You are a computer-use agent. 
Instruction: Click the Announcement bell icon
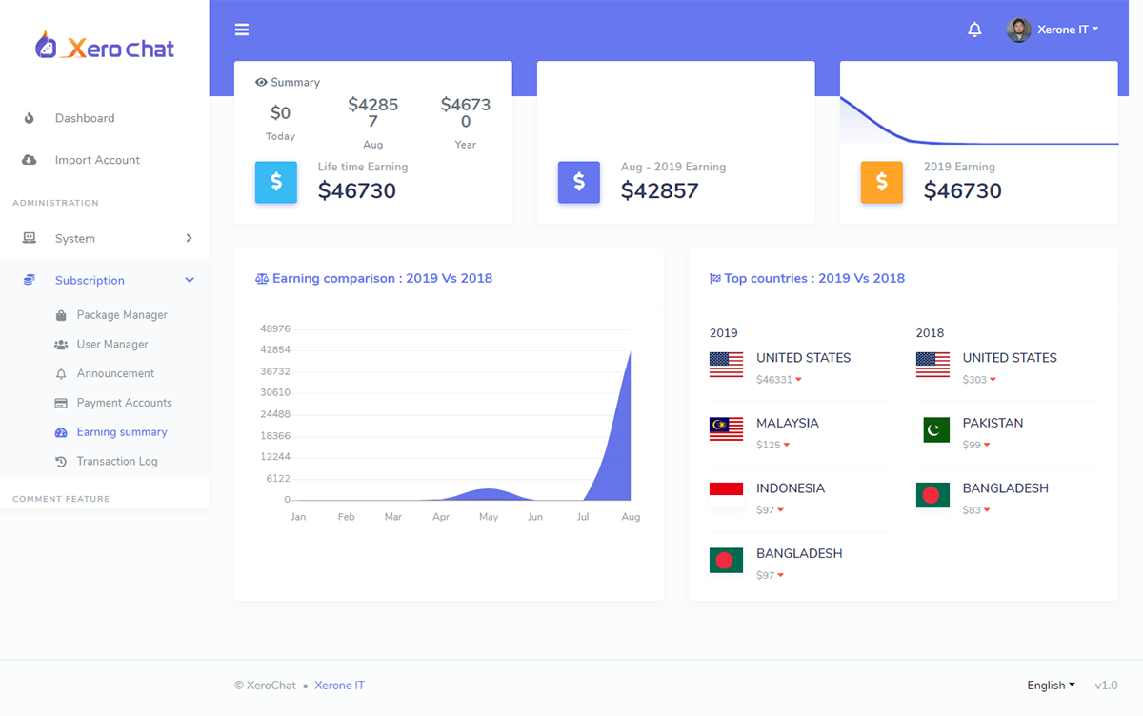tap(61, 374)
